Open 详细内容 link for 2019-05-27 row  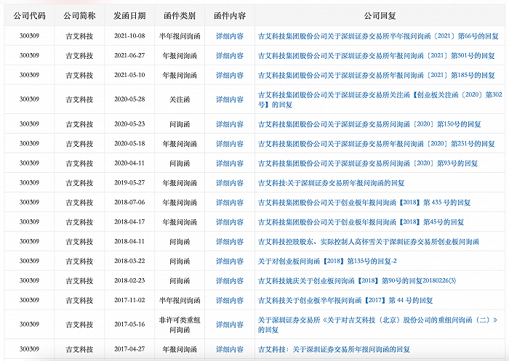click(x=230, y=183)
